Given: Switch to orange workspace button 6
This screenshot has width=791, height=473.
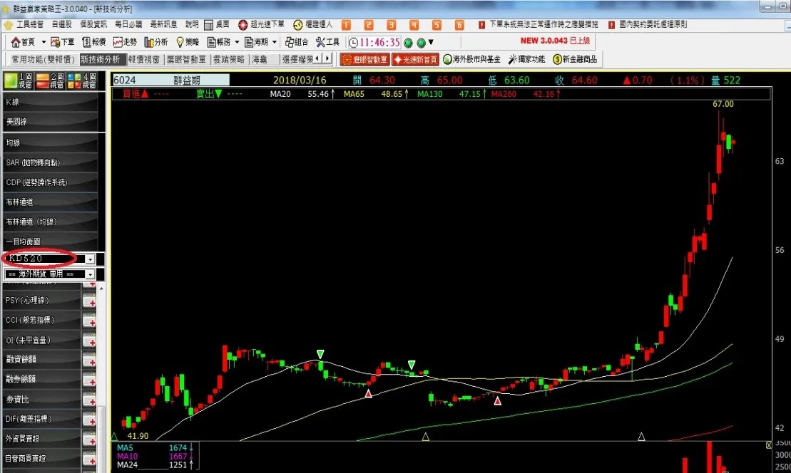Looking at the screenshot, I should (459, 25).
